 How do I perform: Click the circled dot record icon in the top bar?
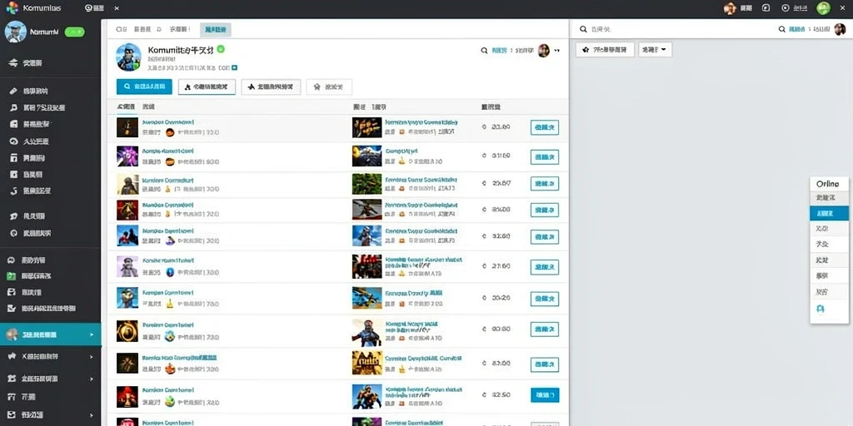(785, 7)
